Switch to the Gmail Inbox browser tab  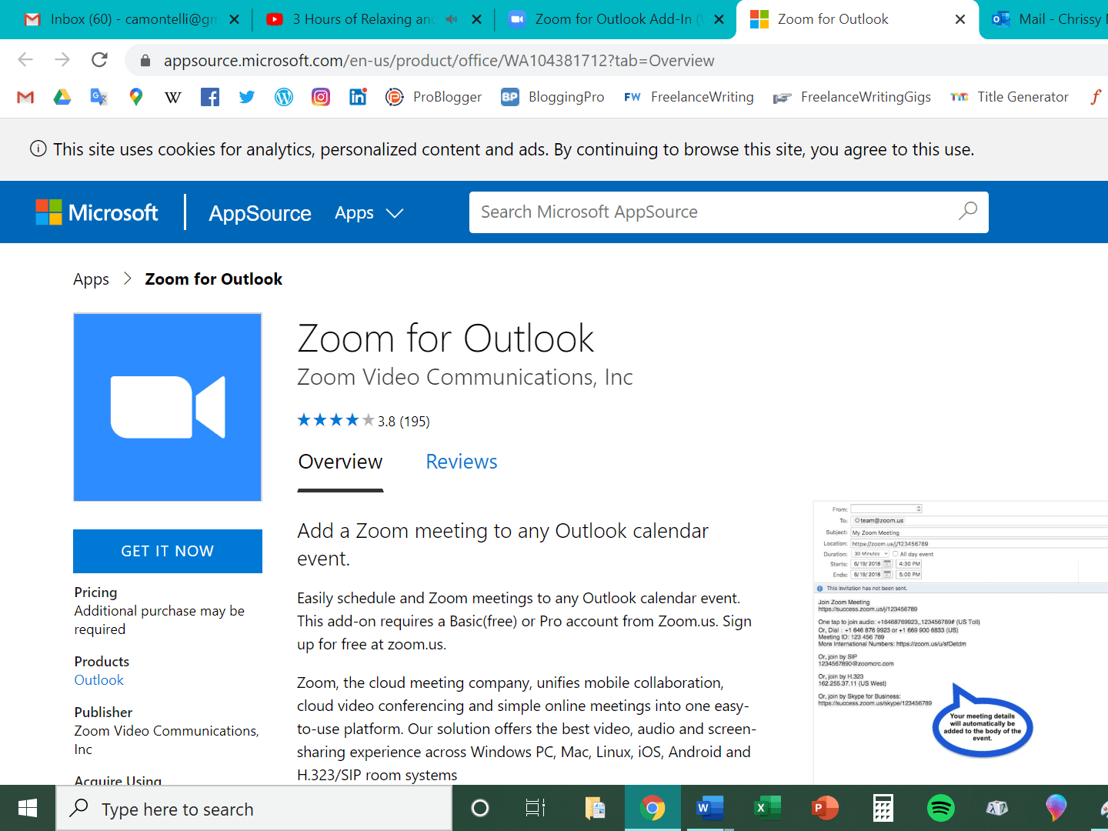click(131, 19)
